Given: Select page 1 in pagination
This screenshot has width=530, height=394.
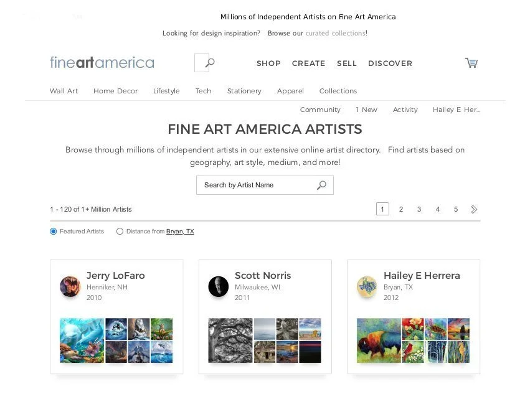Looking at the screenshot, I should [x=382, y=209].
